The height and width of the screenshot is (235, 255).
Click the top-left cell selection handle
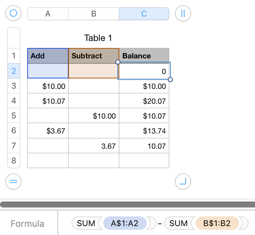click(x=118, y=62)
